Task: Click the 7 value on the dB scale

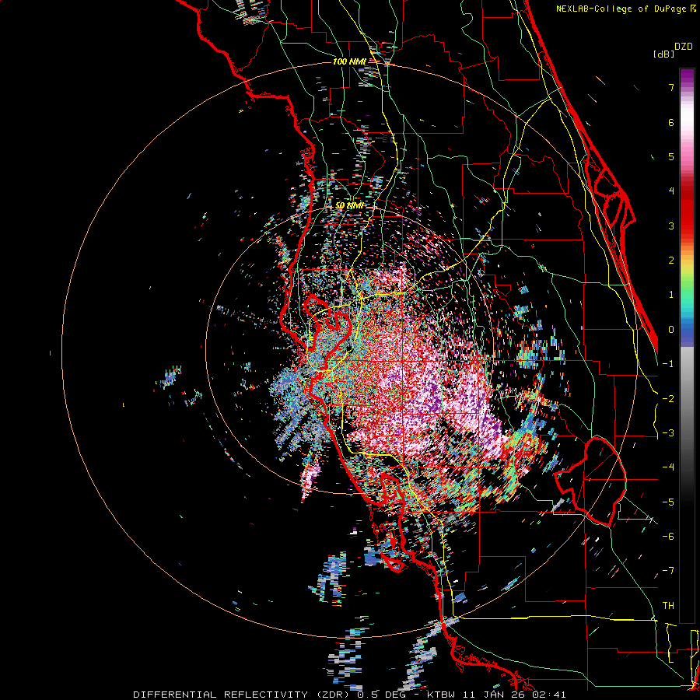Action: [x=671, y=87]
